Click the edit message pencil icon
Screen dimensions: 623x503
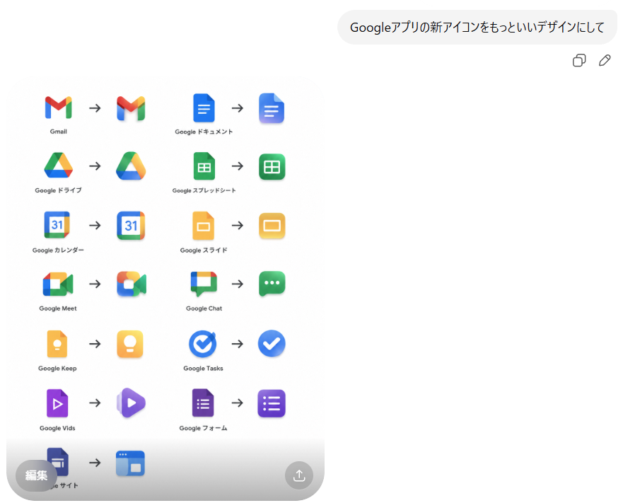coord(605,60)
